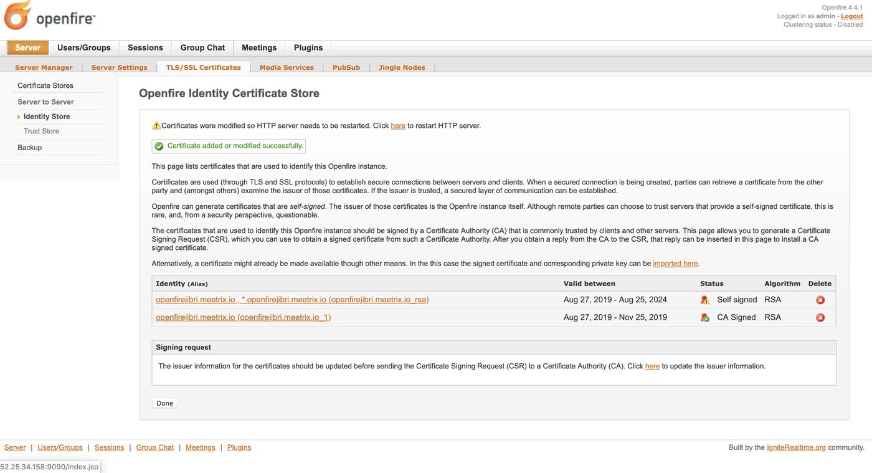Click footer Meetings link
The height and width of the screenshot is (473, 872).
pyautogui.click(x=201, y=447)
